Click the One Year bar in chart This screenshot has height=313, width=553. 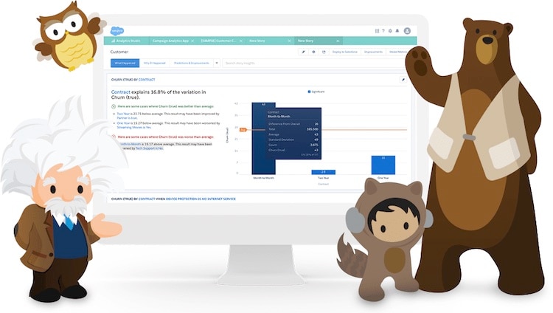(383, 165)
